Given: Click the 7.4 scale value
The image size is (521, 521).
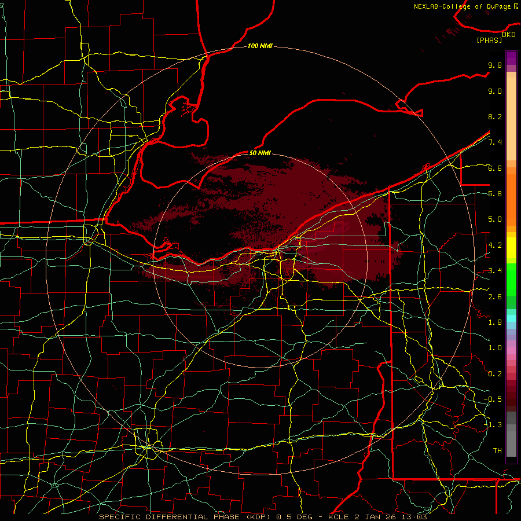Looking at the screenshot, I should click(x=495, y=142).
